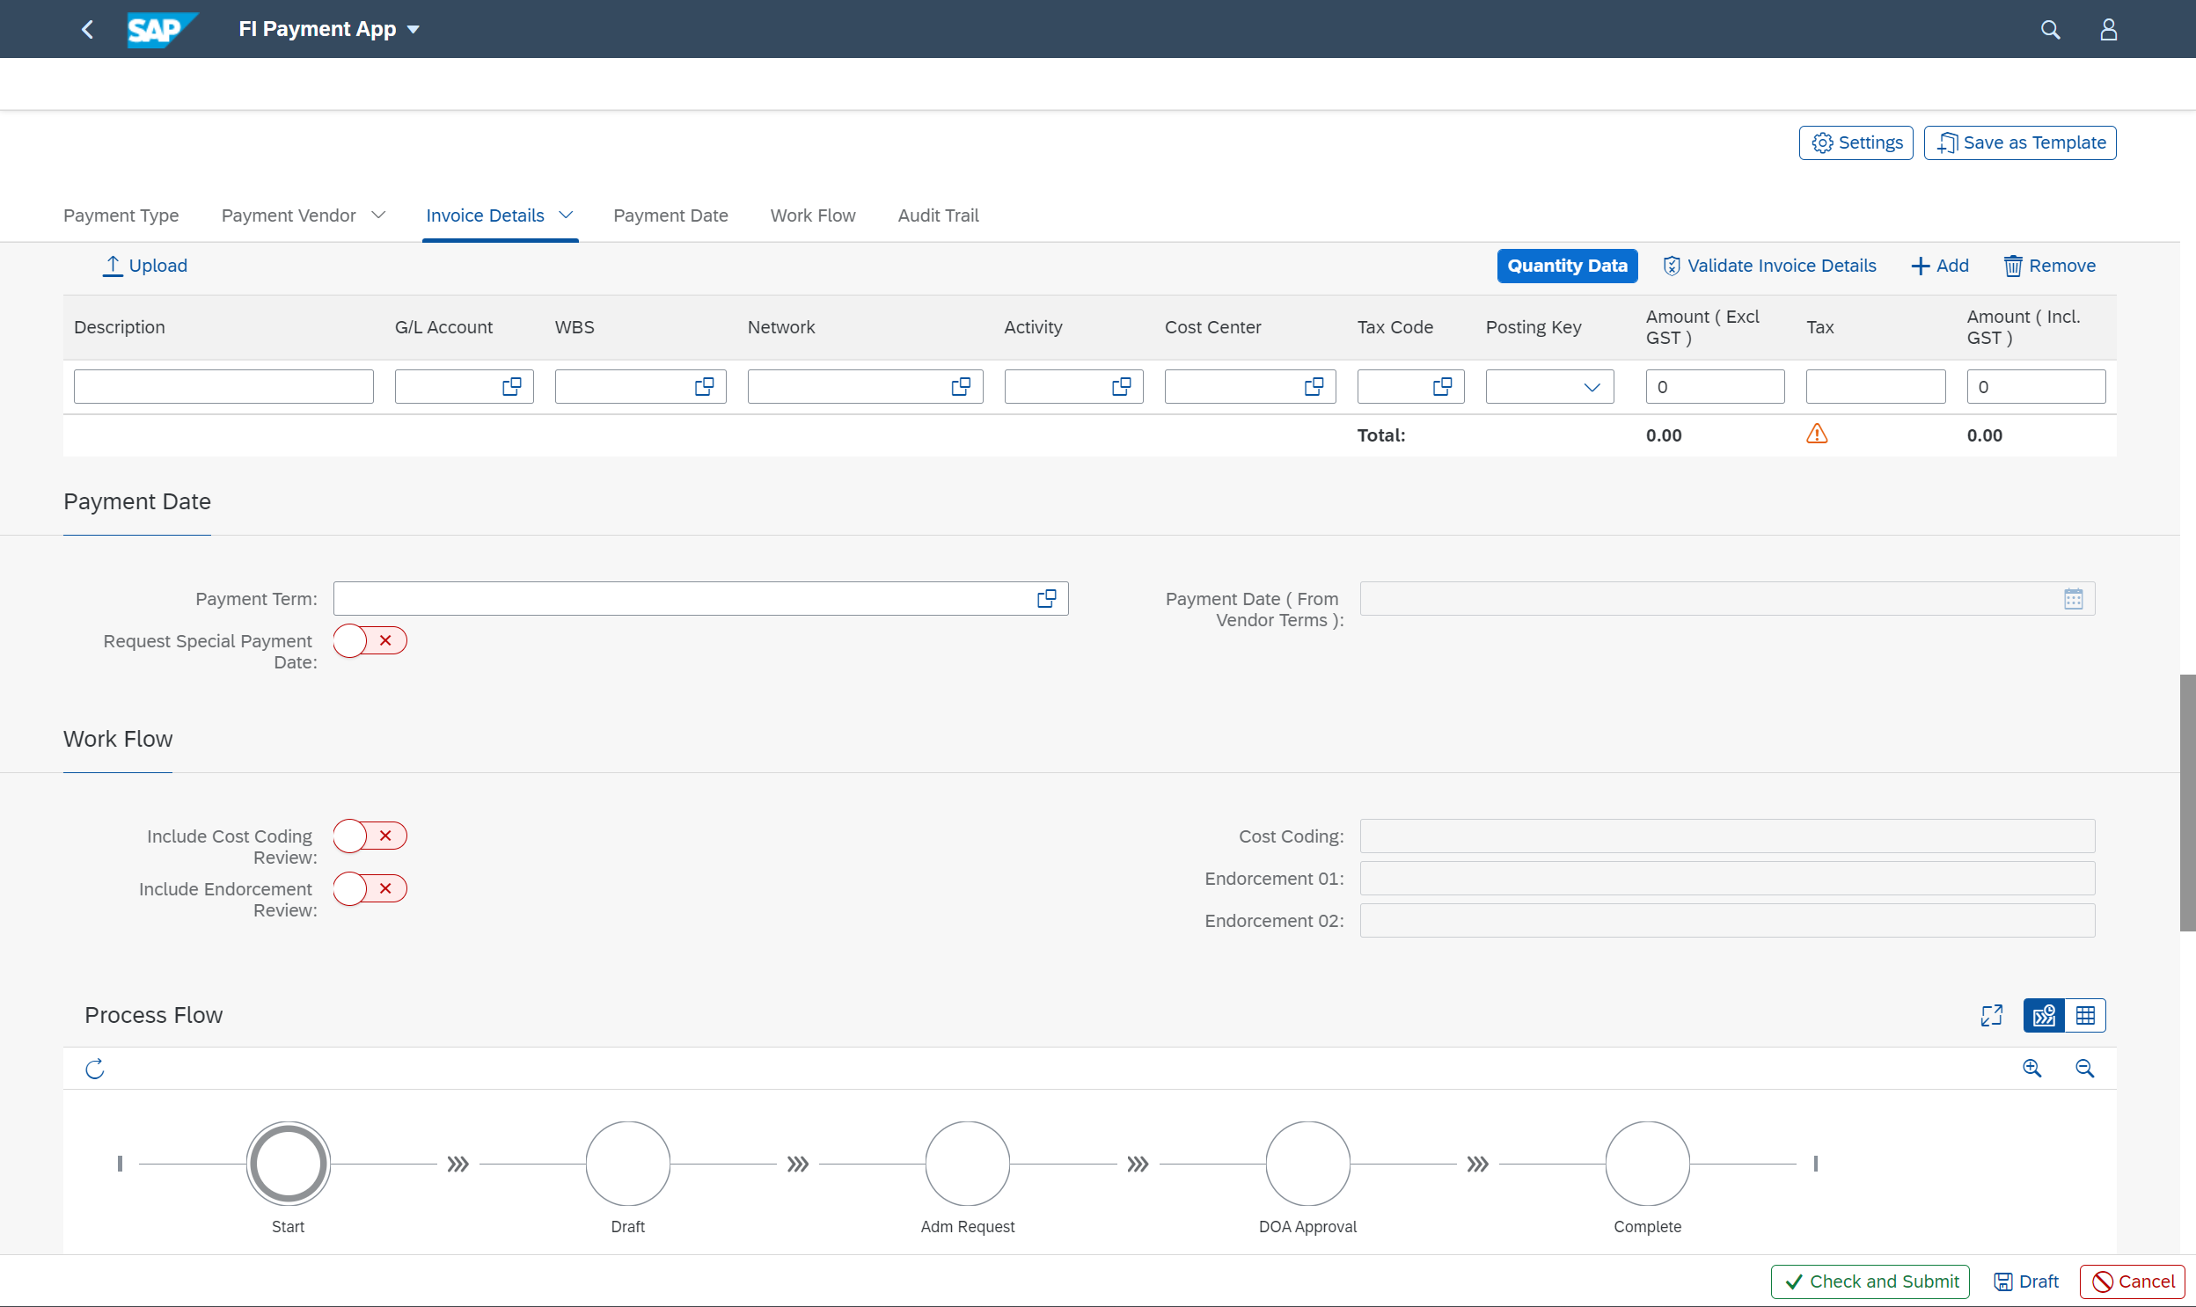This screenshot has width=2196, height=1307.
Task: Expand Process Flow to full screen
Action: 1991,1015
